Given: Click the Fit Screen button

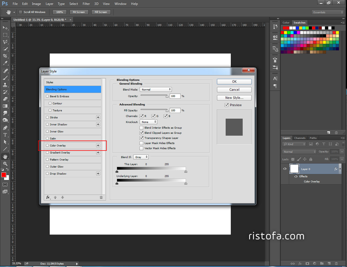Looking at the screenshot, I should [79, 12].
